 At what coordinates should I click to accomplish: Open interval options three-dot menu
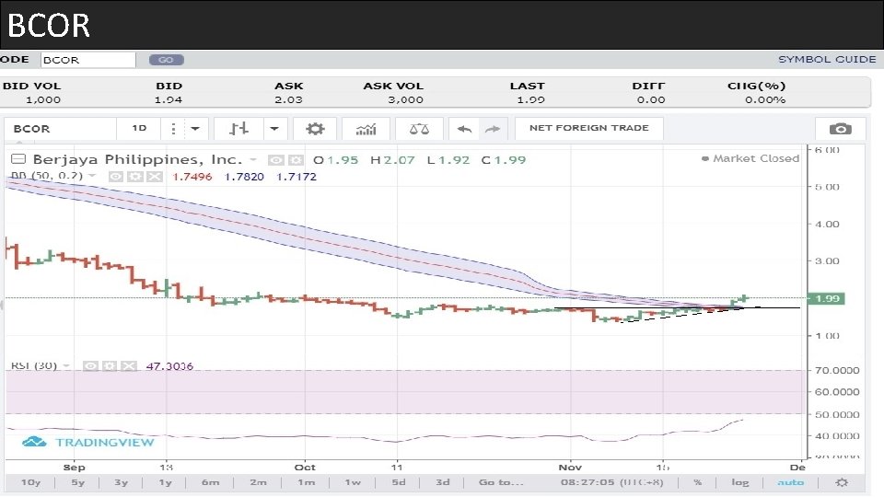(x=173, y=129)
